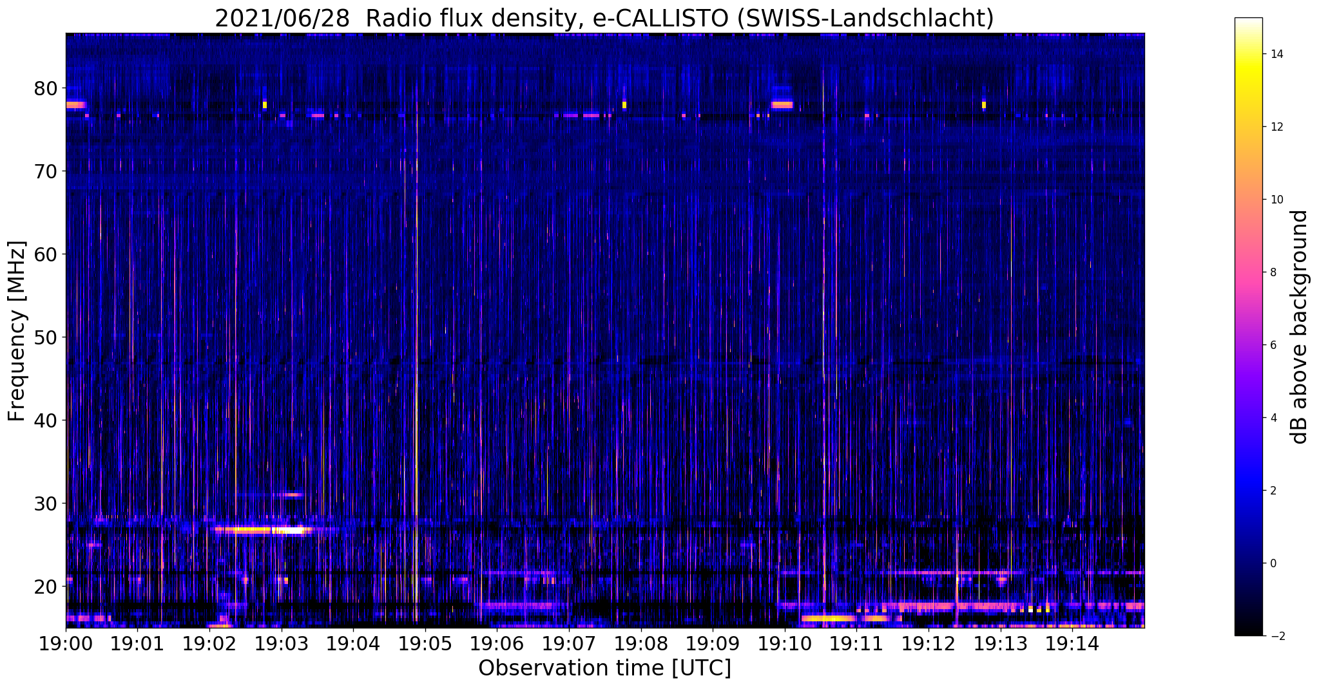Click the orange patch at 78 MHz near 19:10
This screenshot has height=687, width=1319.
pyautogui.click(x=782, y=104)
